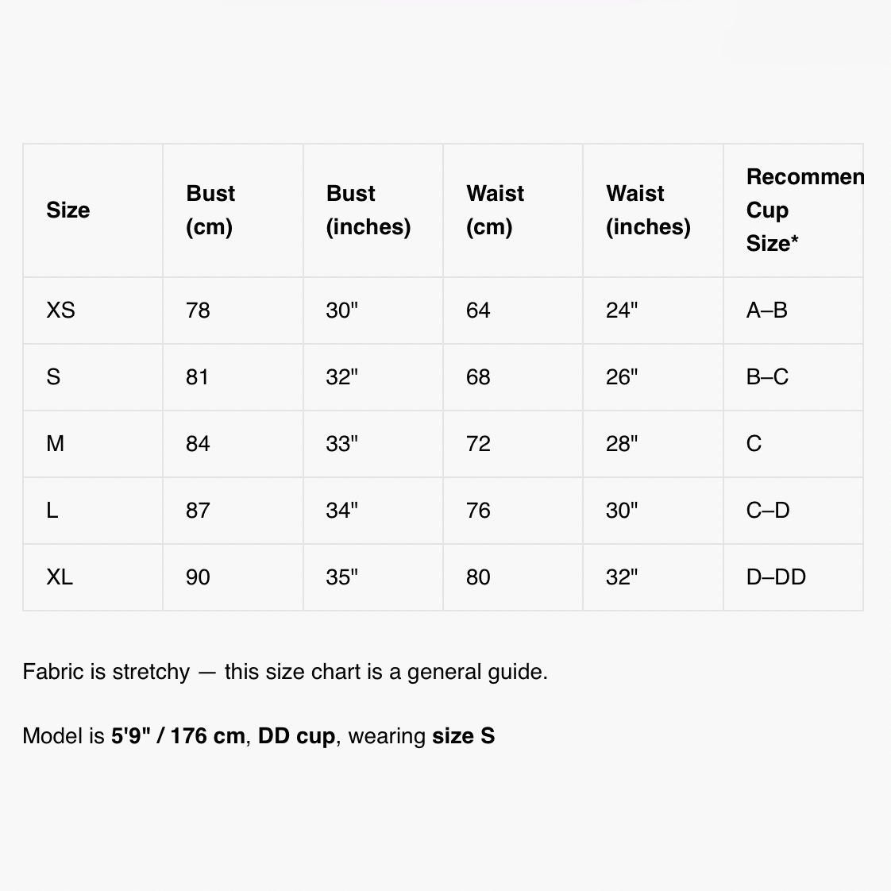This screenshot has height=891, width=891.
Task: Select the bold 'size S' text
Action: [463, 736]
